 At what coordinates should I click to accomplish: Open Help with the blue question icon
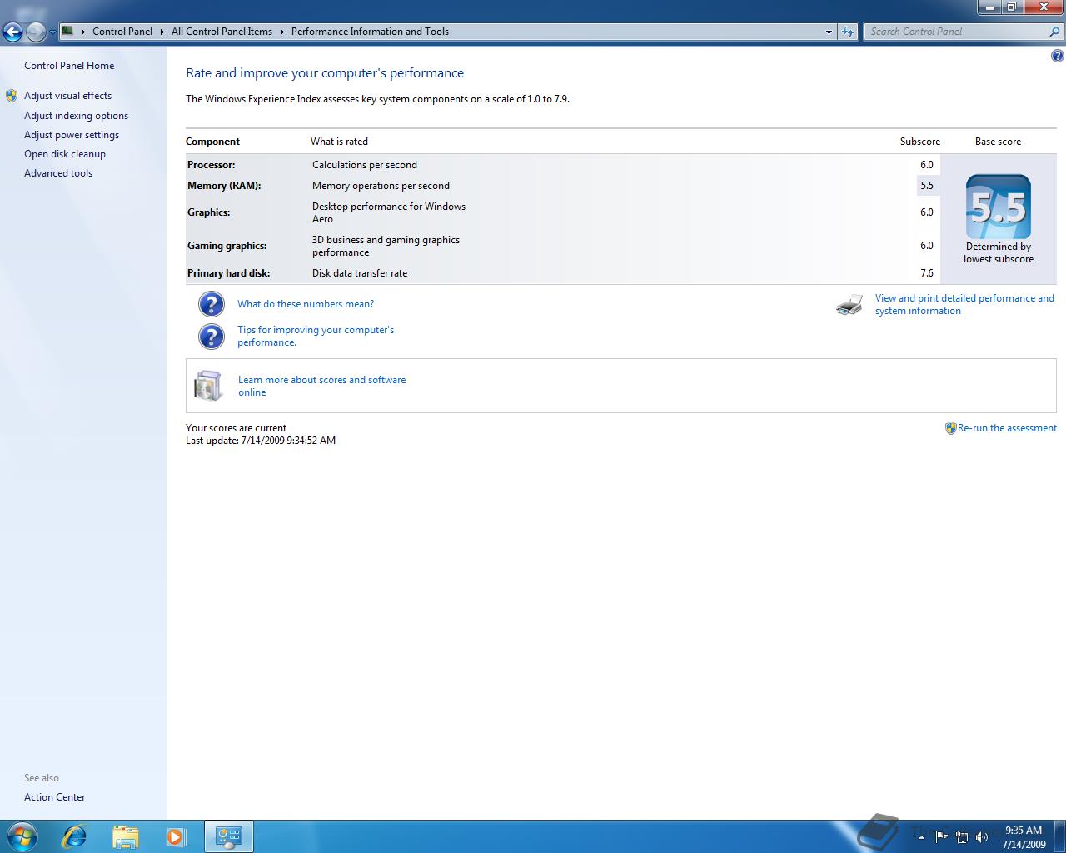coord(1057,56)
